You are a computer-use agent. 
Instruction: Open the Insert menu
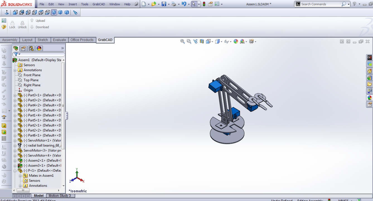tap(73, 4)
